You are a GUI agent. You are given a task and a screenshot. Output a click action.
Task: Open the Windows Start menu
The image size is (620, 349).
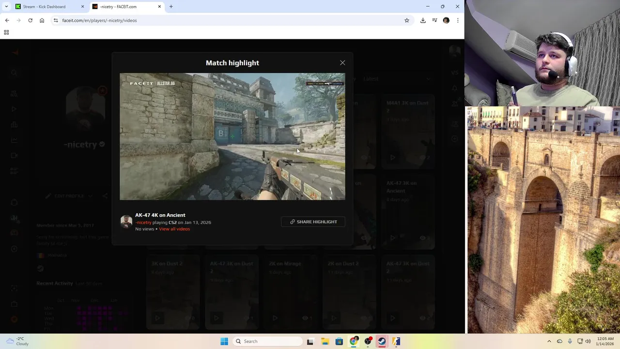(x=224, y=341)
